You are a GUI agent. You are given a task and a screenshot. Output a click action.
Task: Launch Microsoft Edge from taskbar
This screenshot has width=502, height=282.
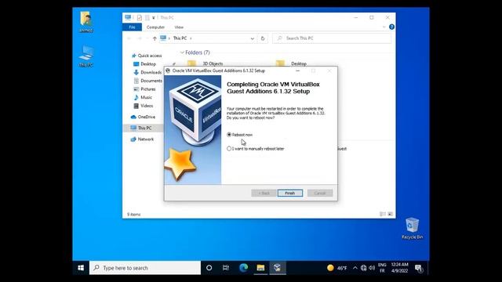point(243,268)
